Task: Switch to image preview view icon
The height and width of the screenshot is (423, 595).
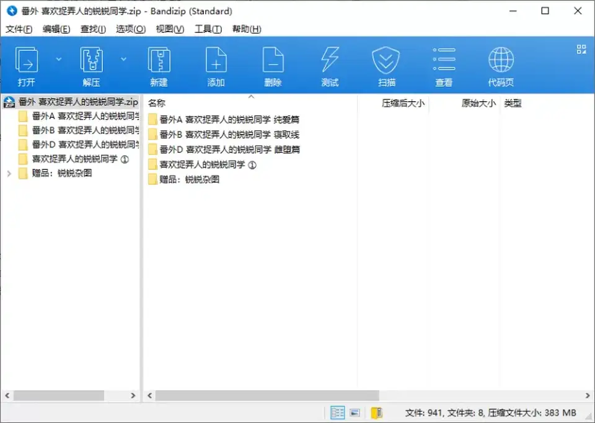Action: [x=355, y=412]
